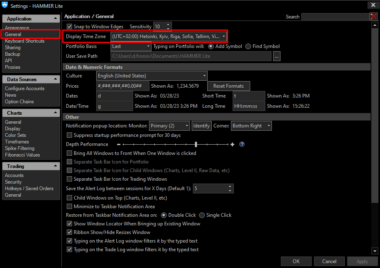Open the Culture dropdown
Screen dimensions: 380x268
tap(152, 76)
